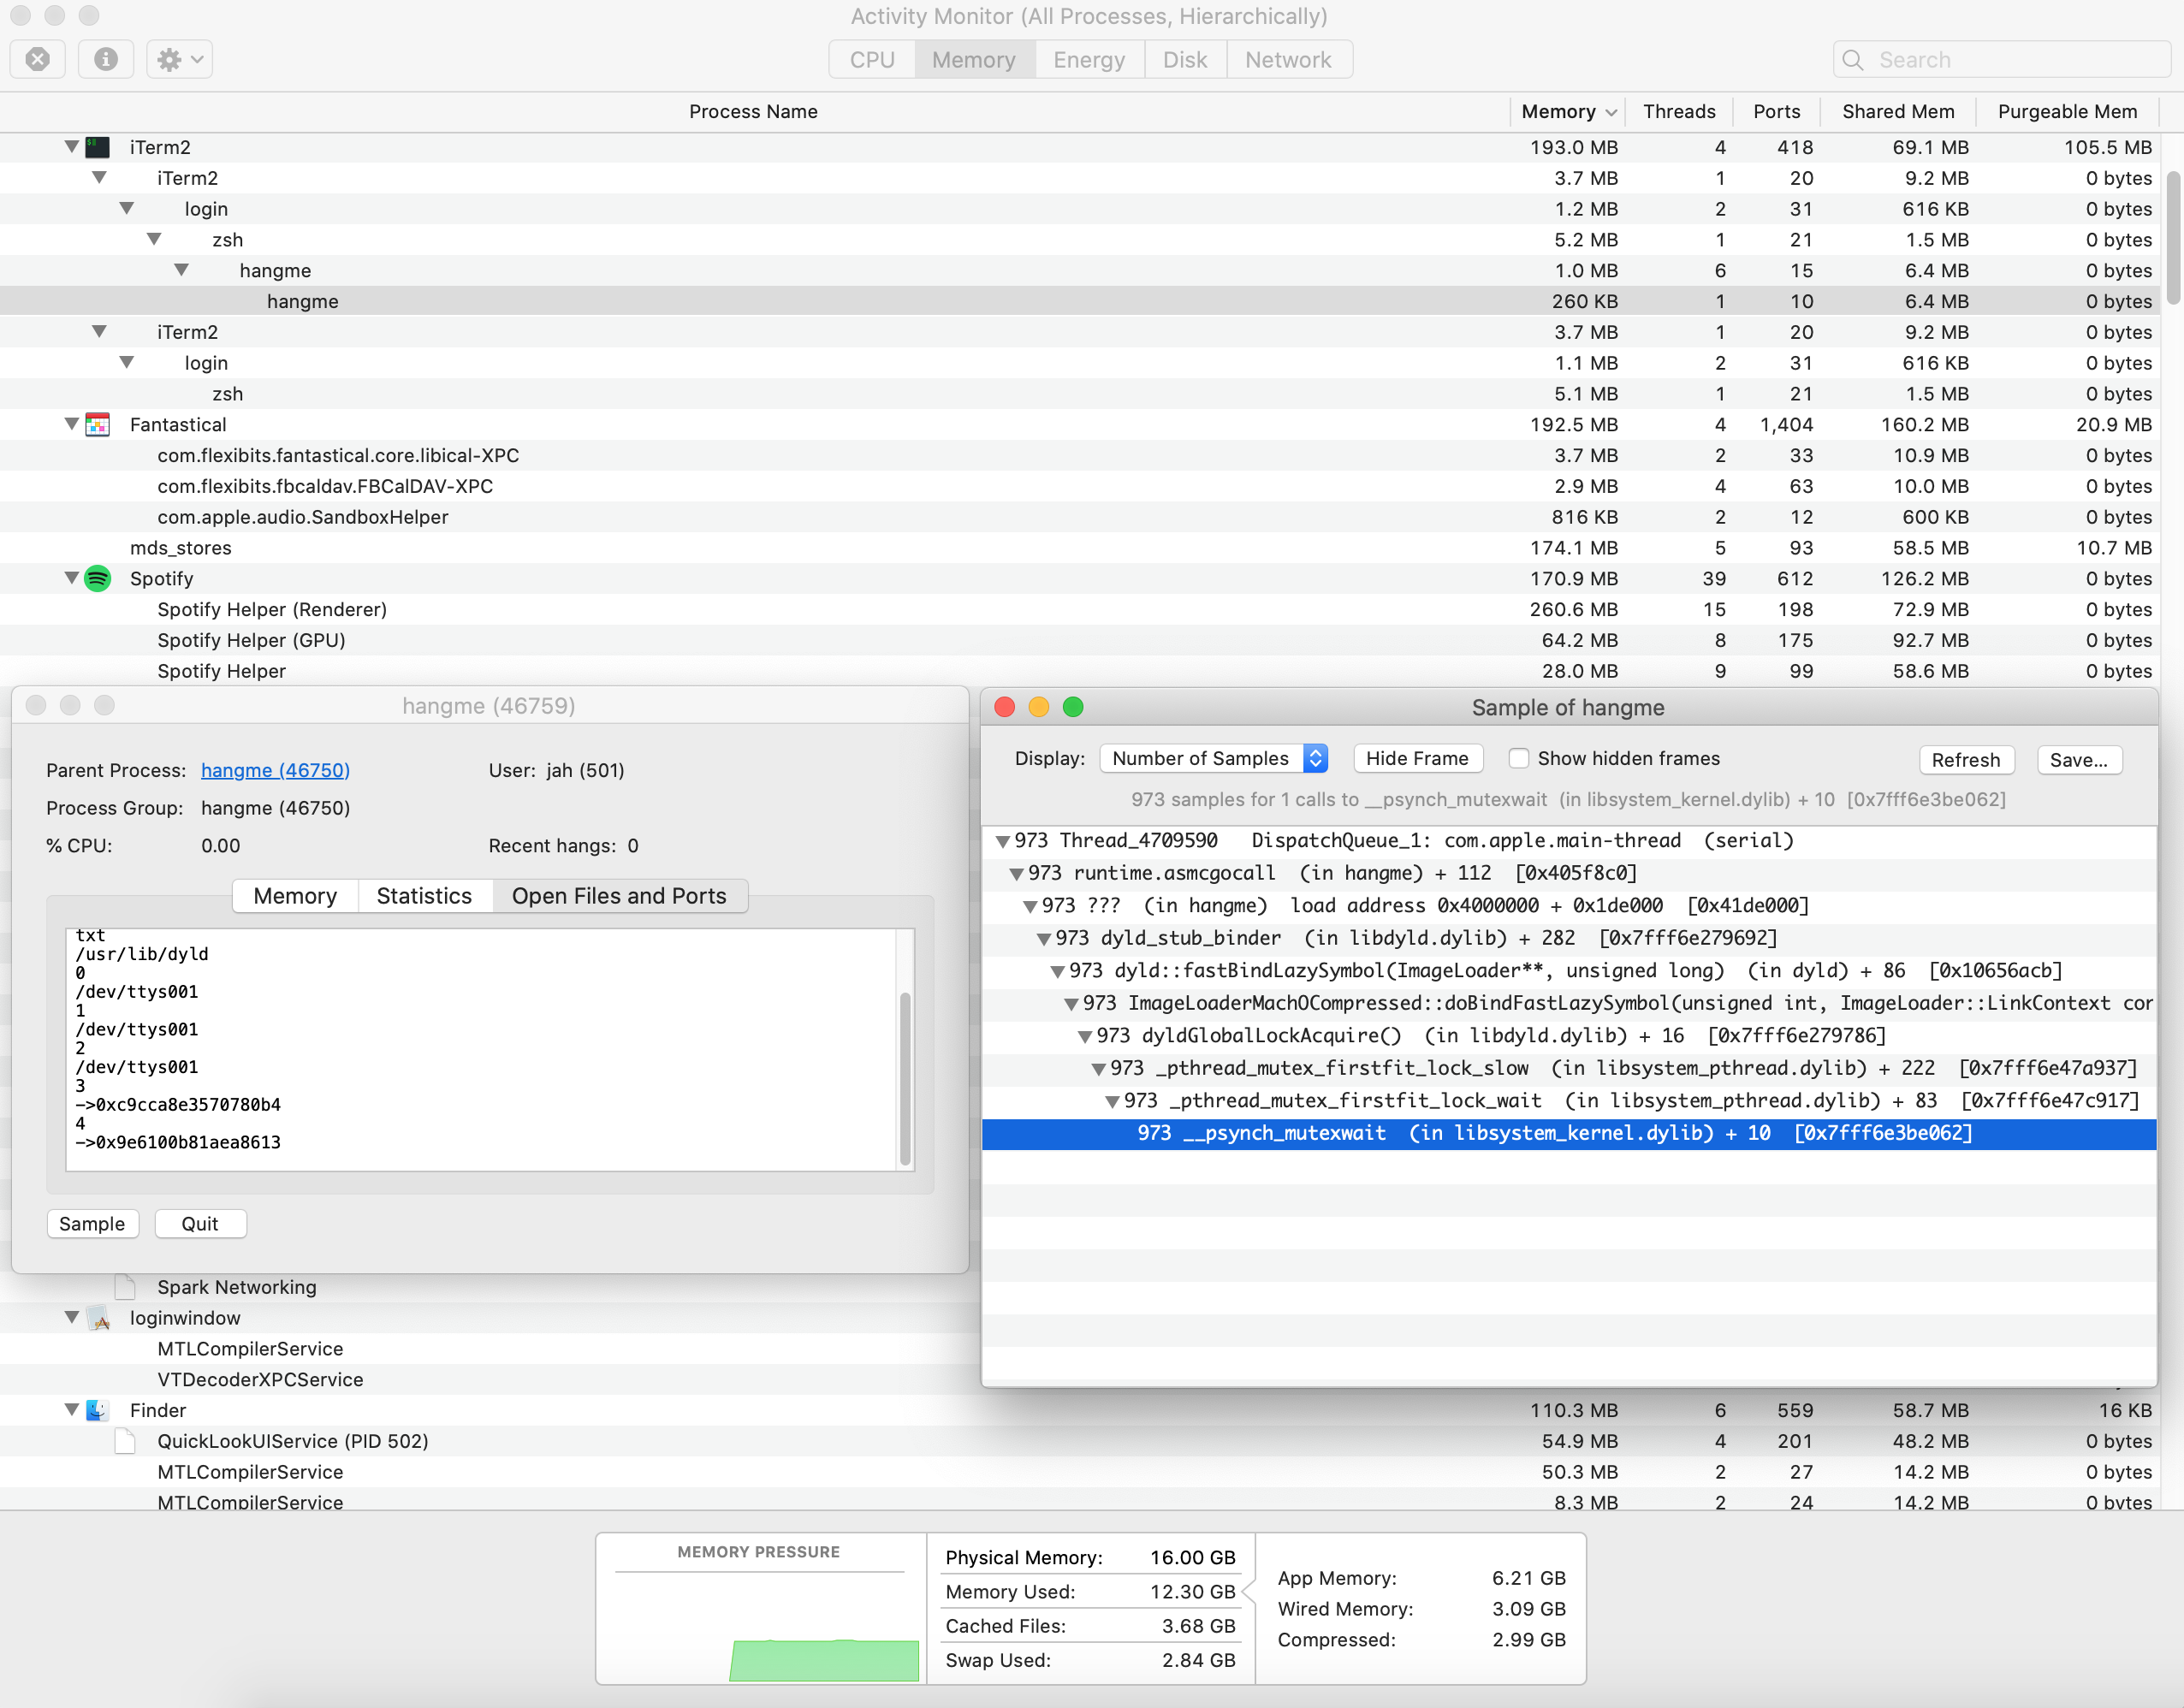Click the Spark Networking document icon
2184x1708 pixels.
[125, 1287]
